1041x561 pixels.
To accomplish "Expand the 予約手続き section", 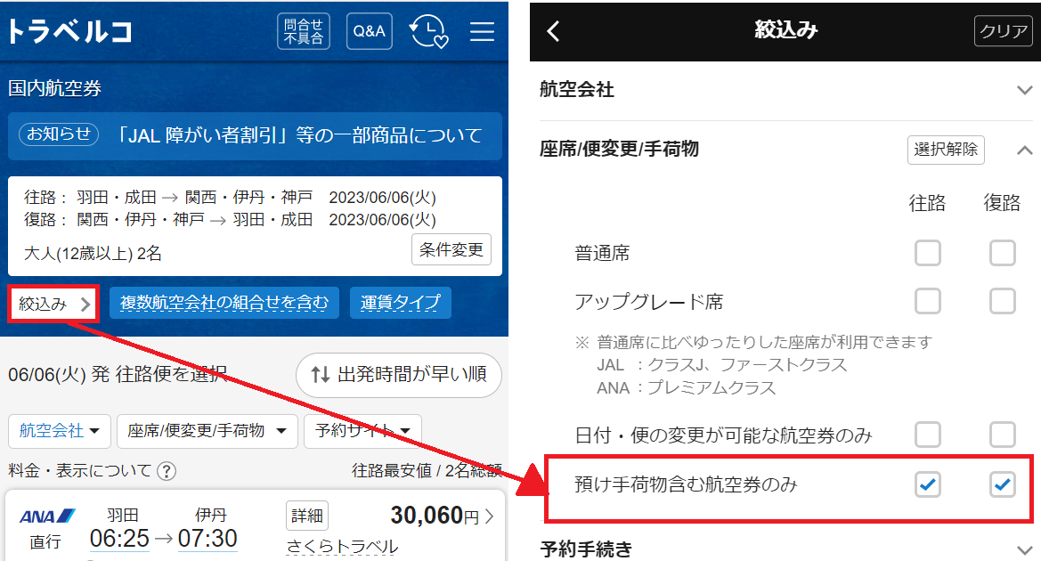I will point(1023,549).
